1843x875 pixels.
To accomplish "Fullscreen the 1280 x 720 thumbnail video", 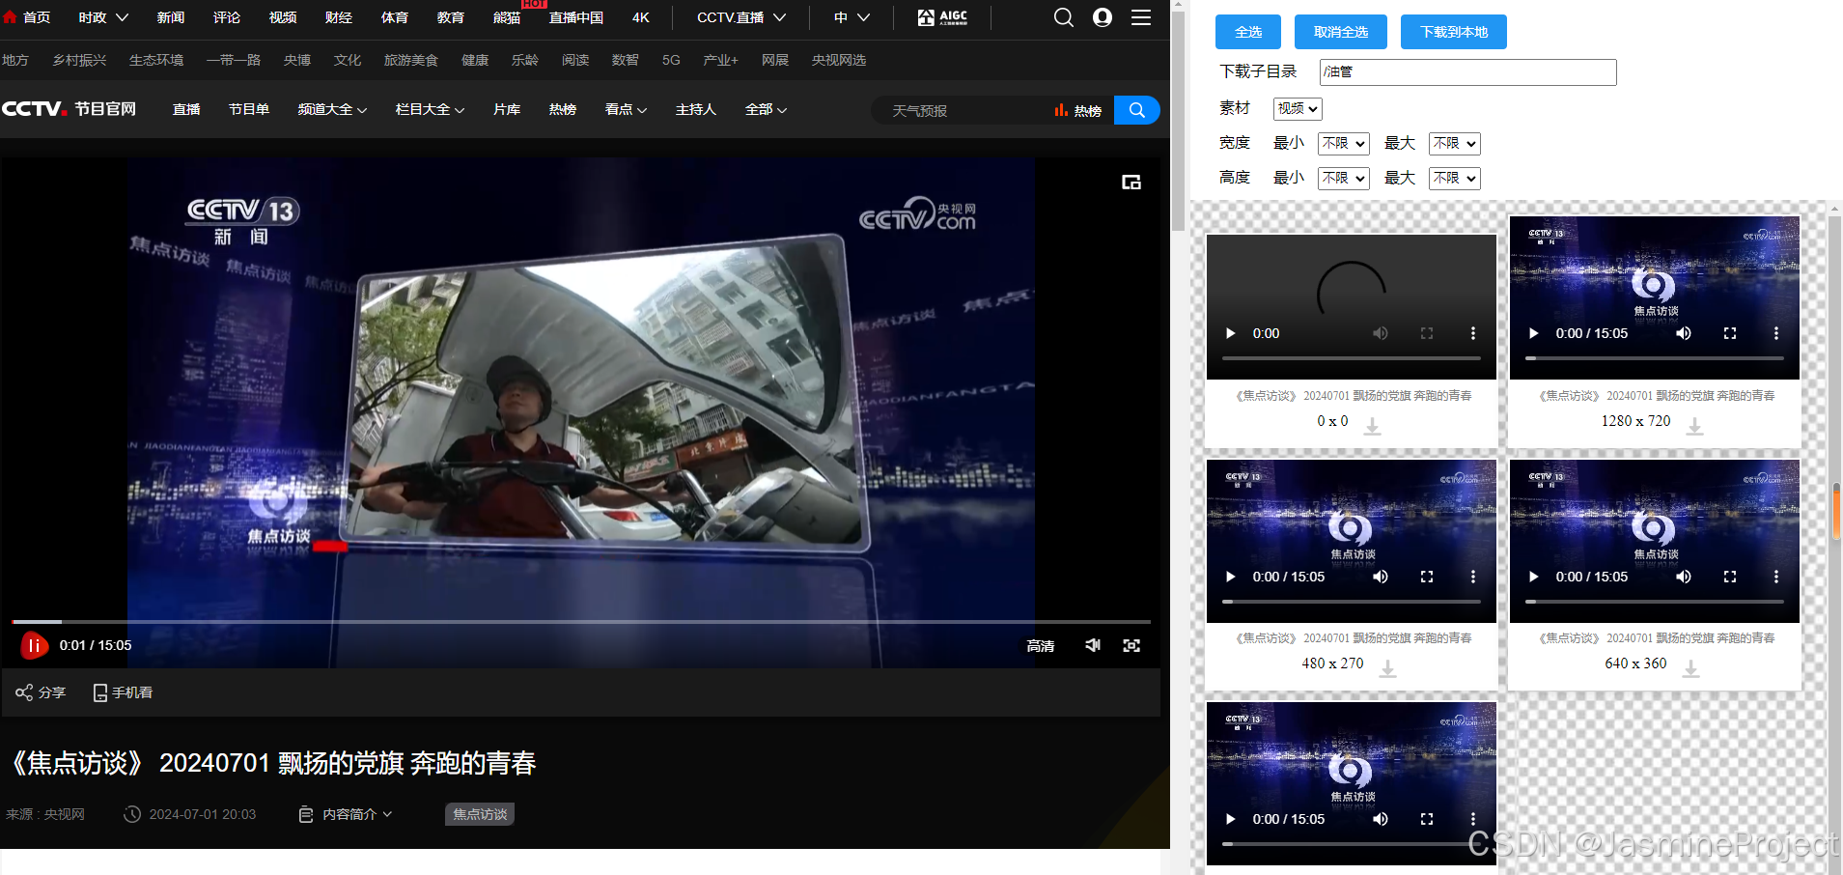I will click(x=1730, y=333).
